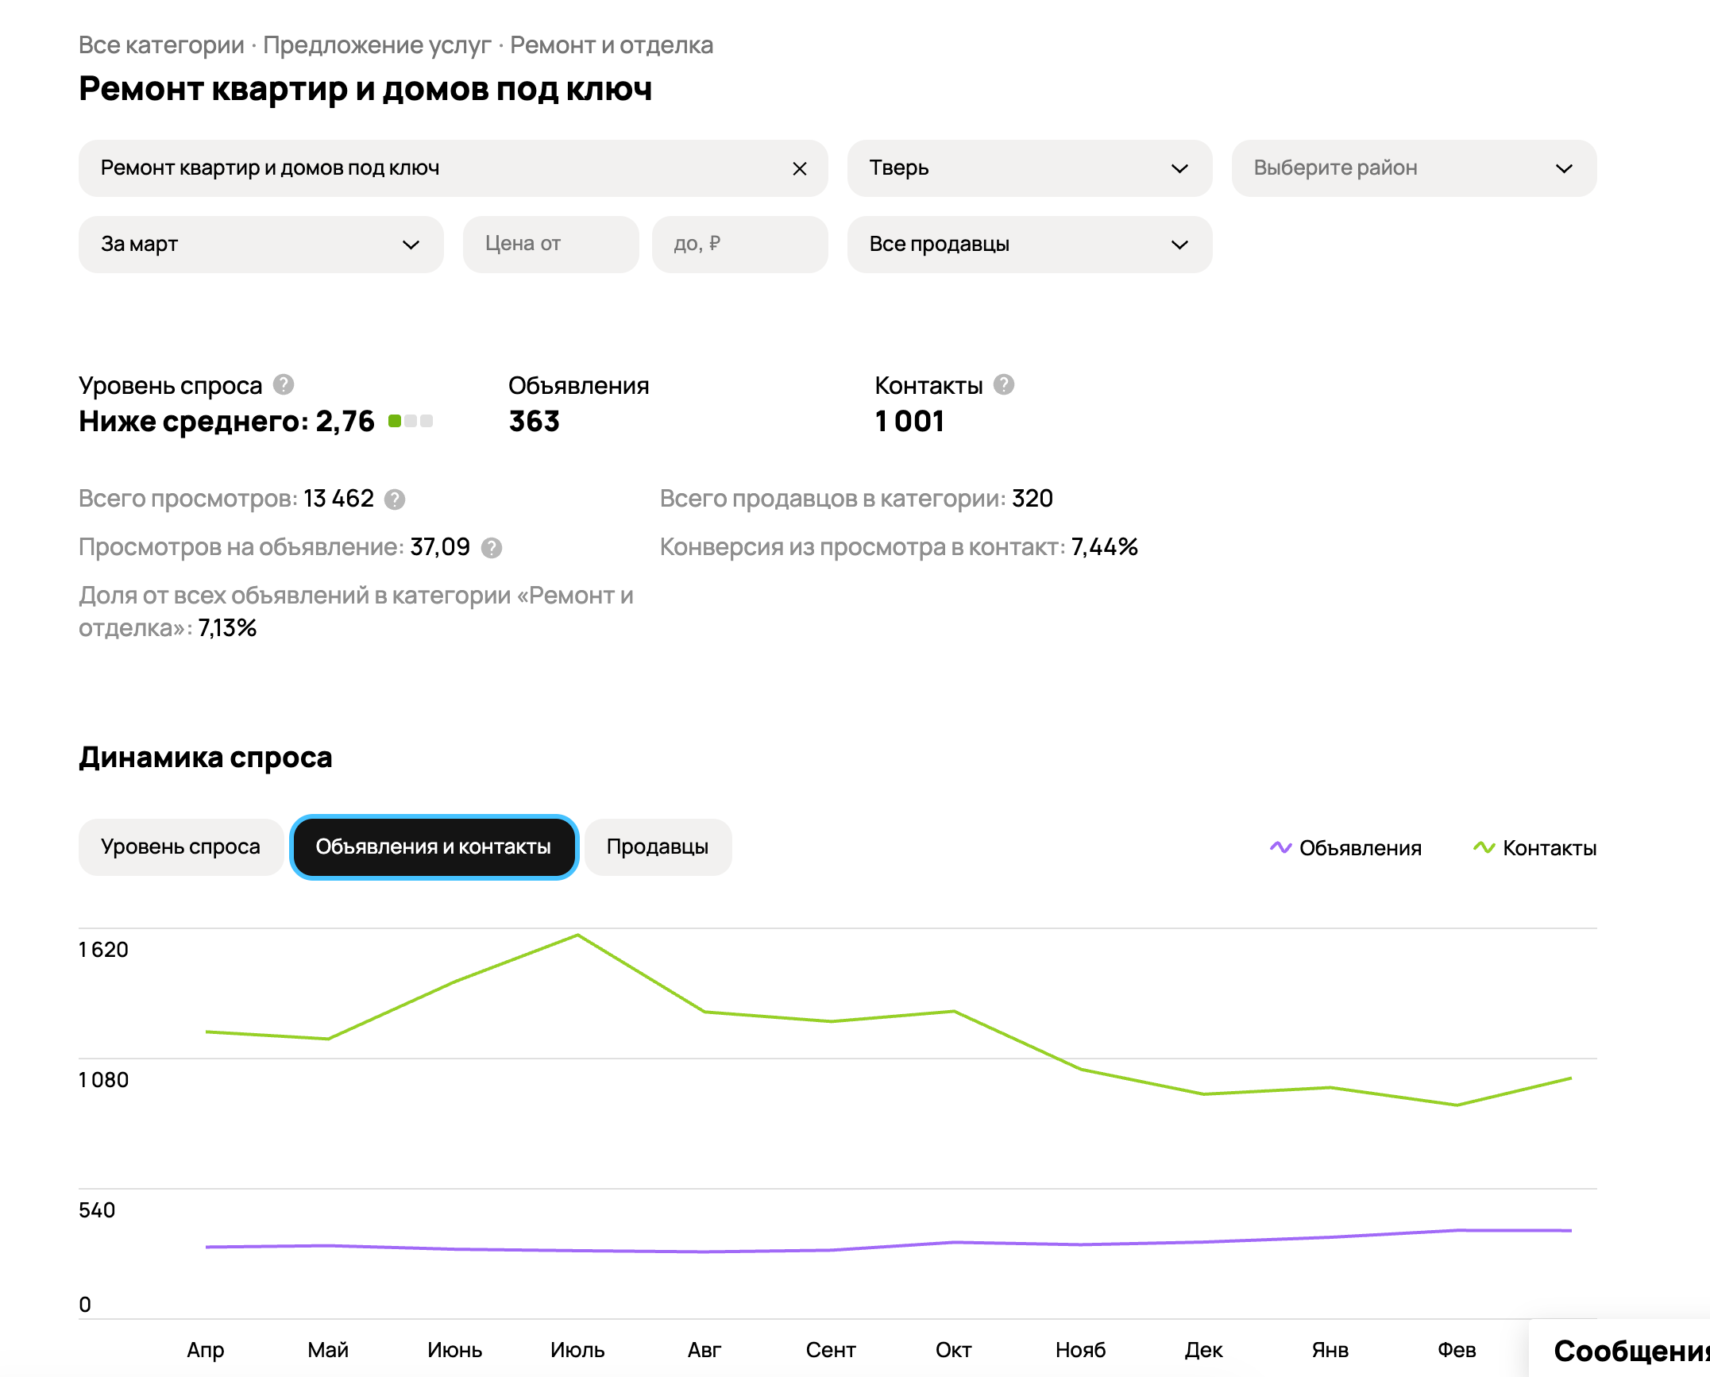Open the Выберите район dropdown

click(x=1413, y=168)
